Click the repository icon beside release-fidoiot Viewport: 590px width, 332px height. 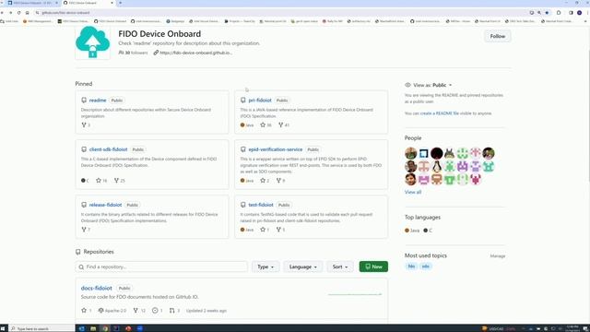click(84, 205)
